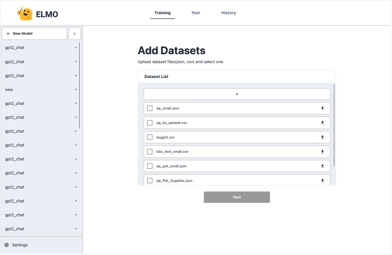Click the sidebar model list scrollbar
This screenshot has height=255, width=392.
(x=79, y=85)
